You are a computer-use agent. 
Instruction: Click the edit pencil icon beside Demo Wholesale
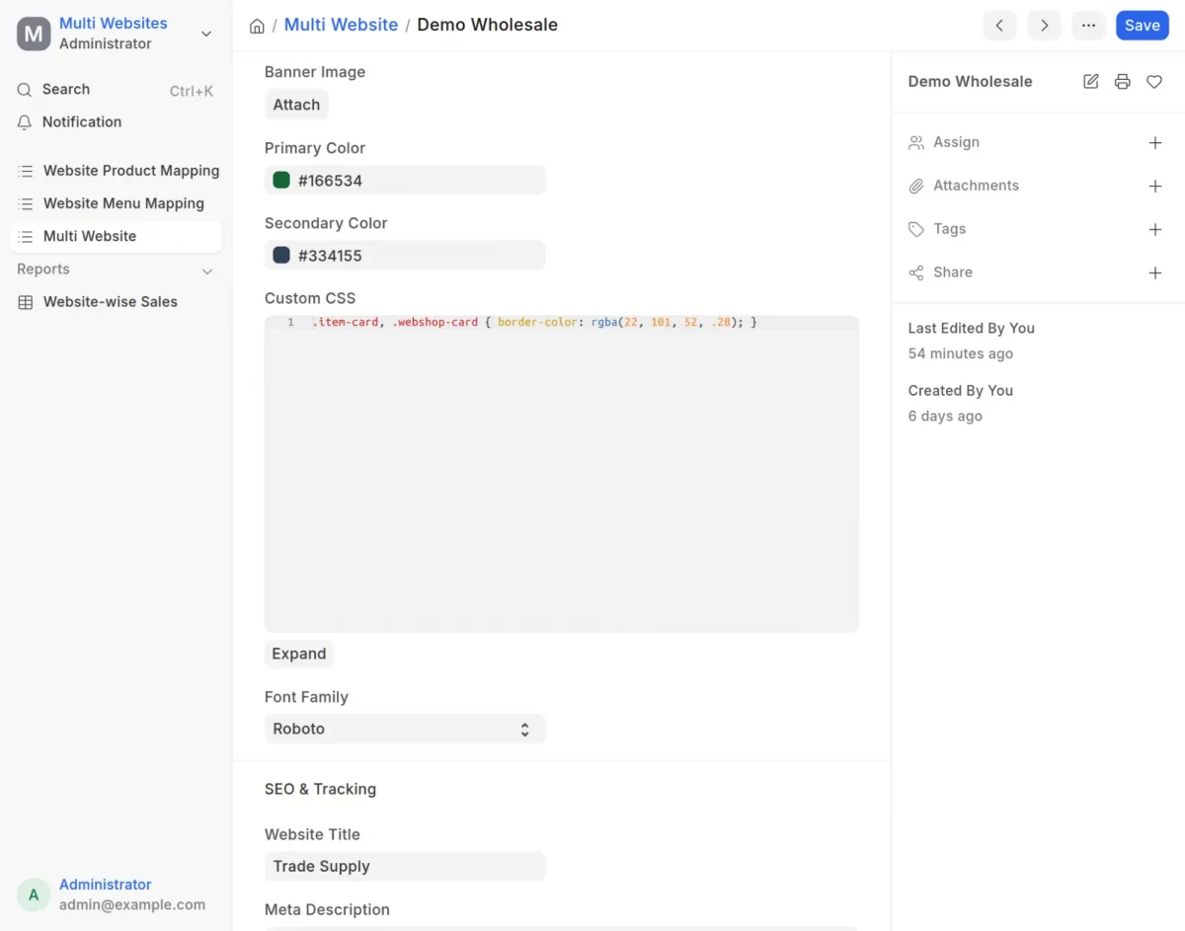[1091, 82]
